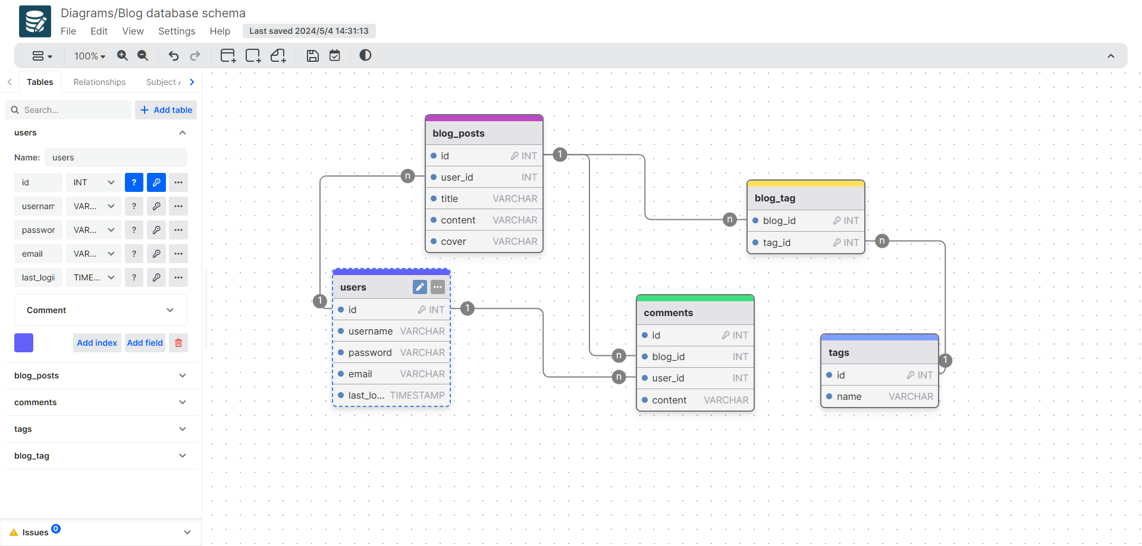Select the Tables tab
Image resolution: width=1142 pixels, height=546 pixels.
tap(40, 82)
